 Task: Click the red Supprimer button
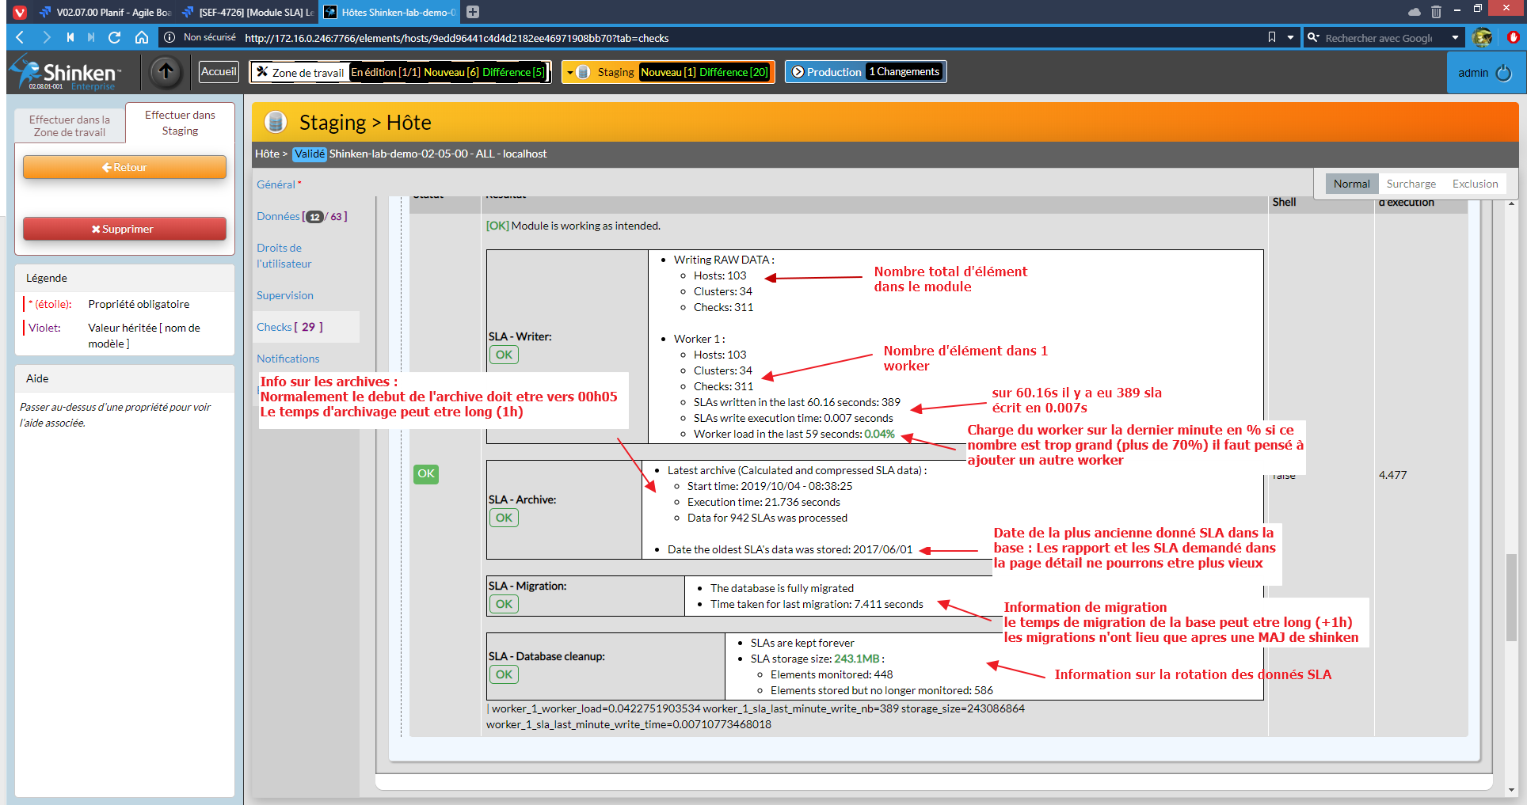pos(124,229)
